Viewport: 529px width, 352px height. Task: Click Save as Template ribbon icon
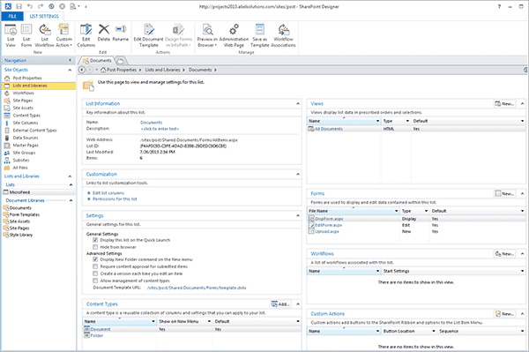point(260,35)
